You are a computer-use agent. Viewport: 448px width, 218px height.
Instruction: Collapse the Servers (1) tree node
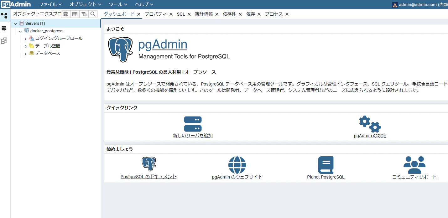[15, 23]
